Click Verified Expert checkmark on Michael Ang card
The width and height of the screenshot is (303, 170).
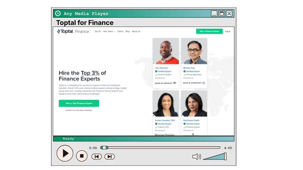pyautogui.click(x=184, y=71)
